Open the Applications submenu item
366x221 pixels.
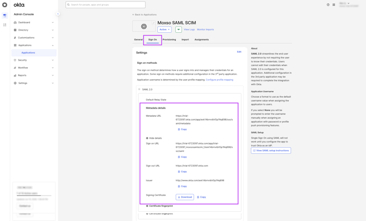34,53
